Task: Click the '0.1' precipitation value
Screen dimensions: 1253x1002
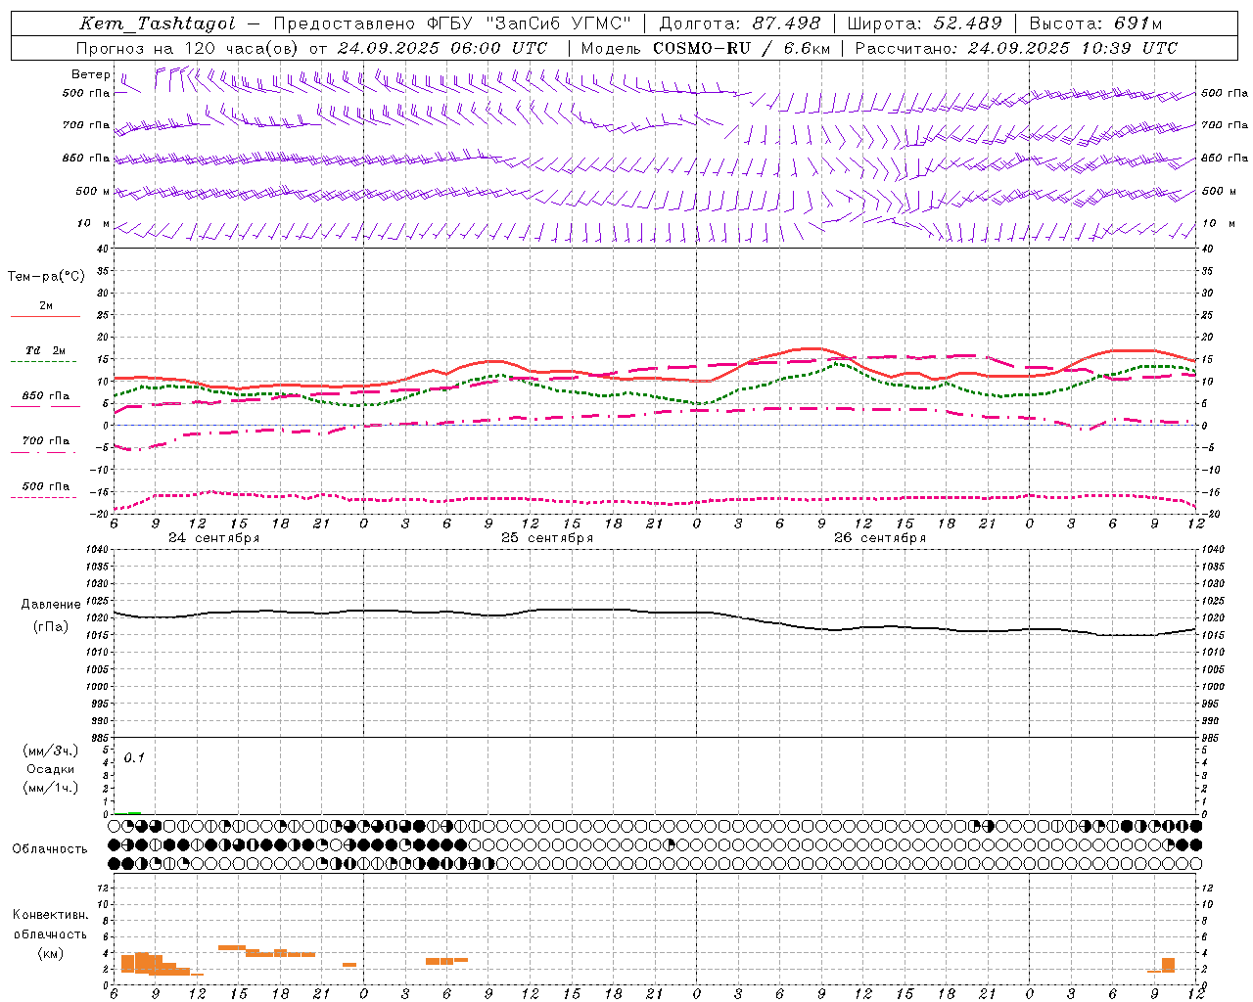Action: [x=134, y=758]
